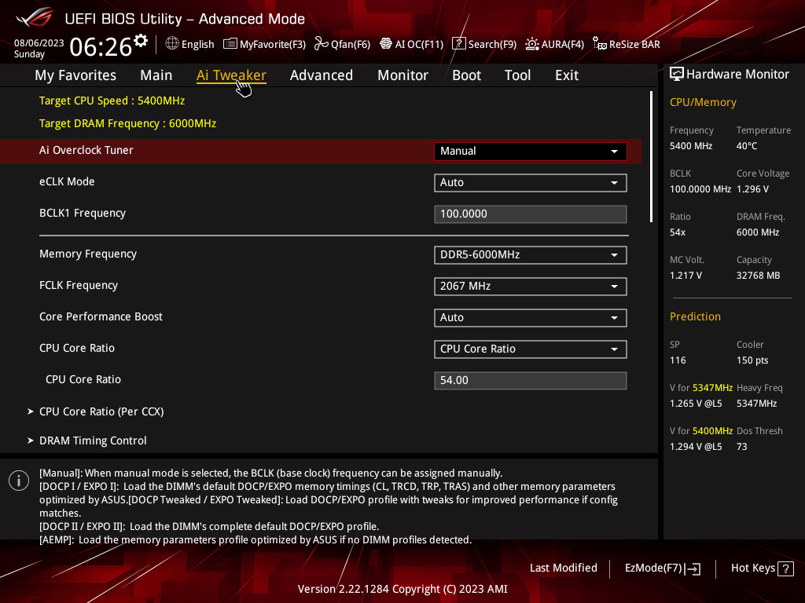Click the 06:26 clock display

pyautogui.click(x=101, y=47)
